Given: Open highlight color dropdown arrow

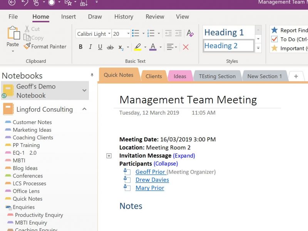Looking at the screenshot, I should [145, 47].
